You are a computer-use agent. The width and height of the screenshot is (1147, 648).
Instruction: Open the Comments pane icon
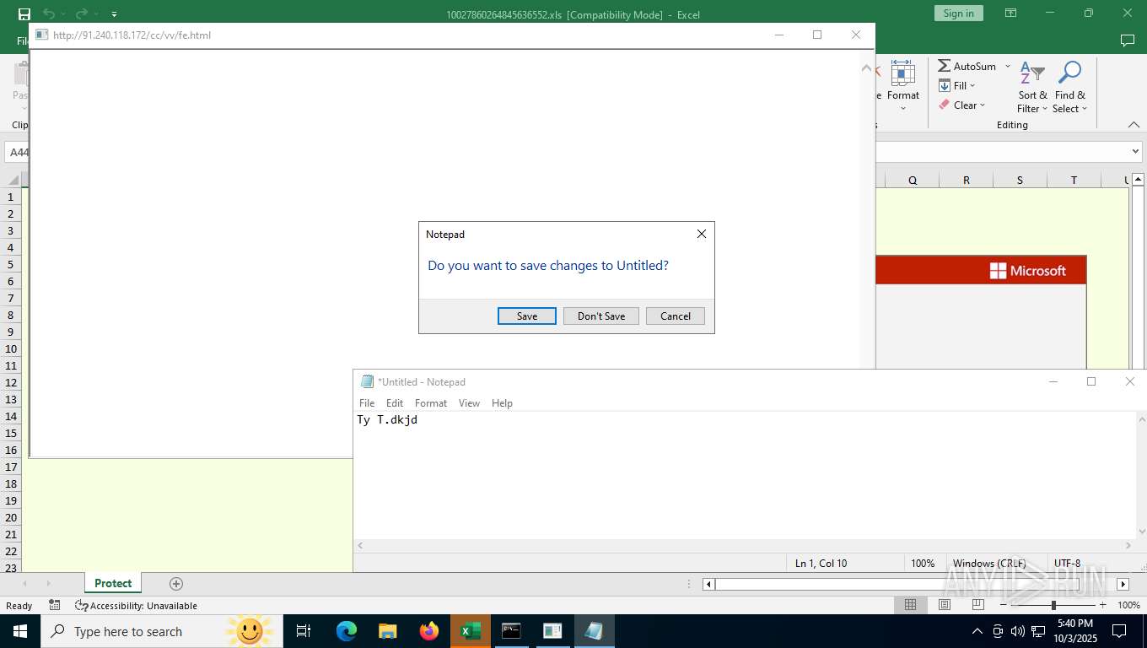[1127, 40]
